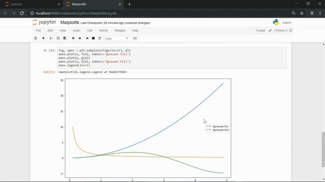Image resolution: width=325 pixels, height=182 pixels.
Task: Click the Trusted notebook button
Action: (260, 30)
